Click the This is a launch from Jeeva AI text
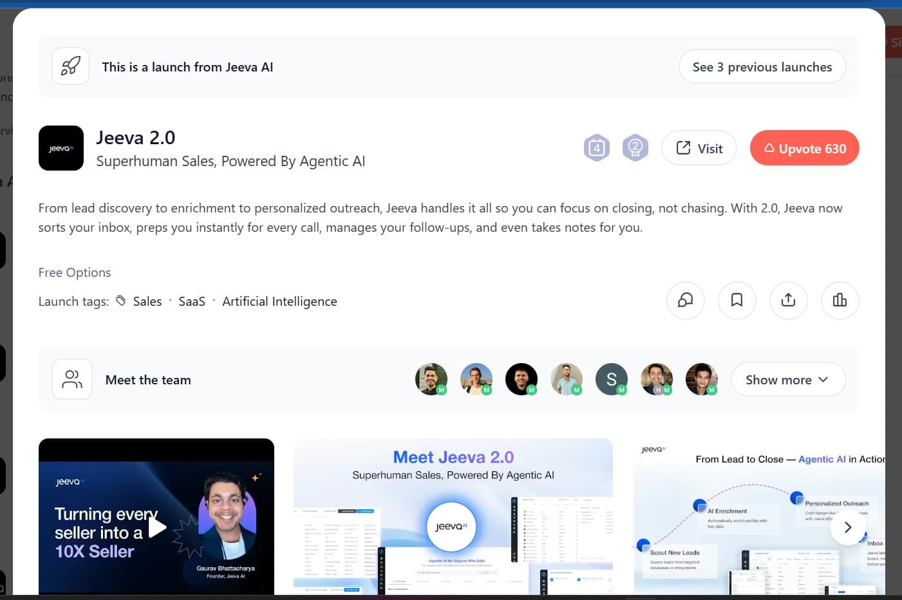Screen dimensions: 902x600 (x=187, y=67)
